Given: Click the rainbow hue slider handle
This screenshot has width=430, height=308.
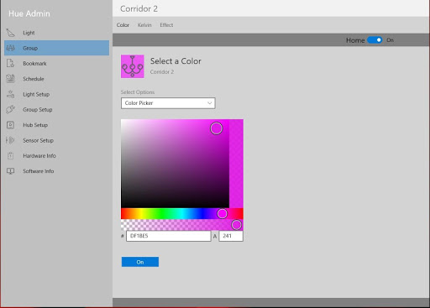Looking at the screenshot, I should pyautogui.click(x=223, y=213).
